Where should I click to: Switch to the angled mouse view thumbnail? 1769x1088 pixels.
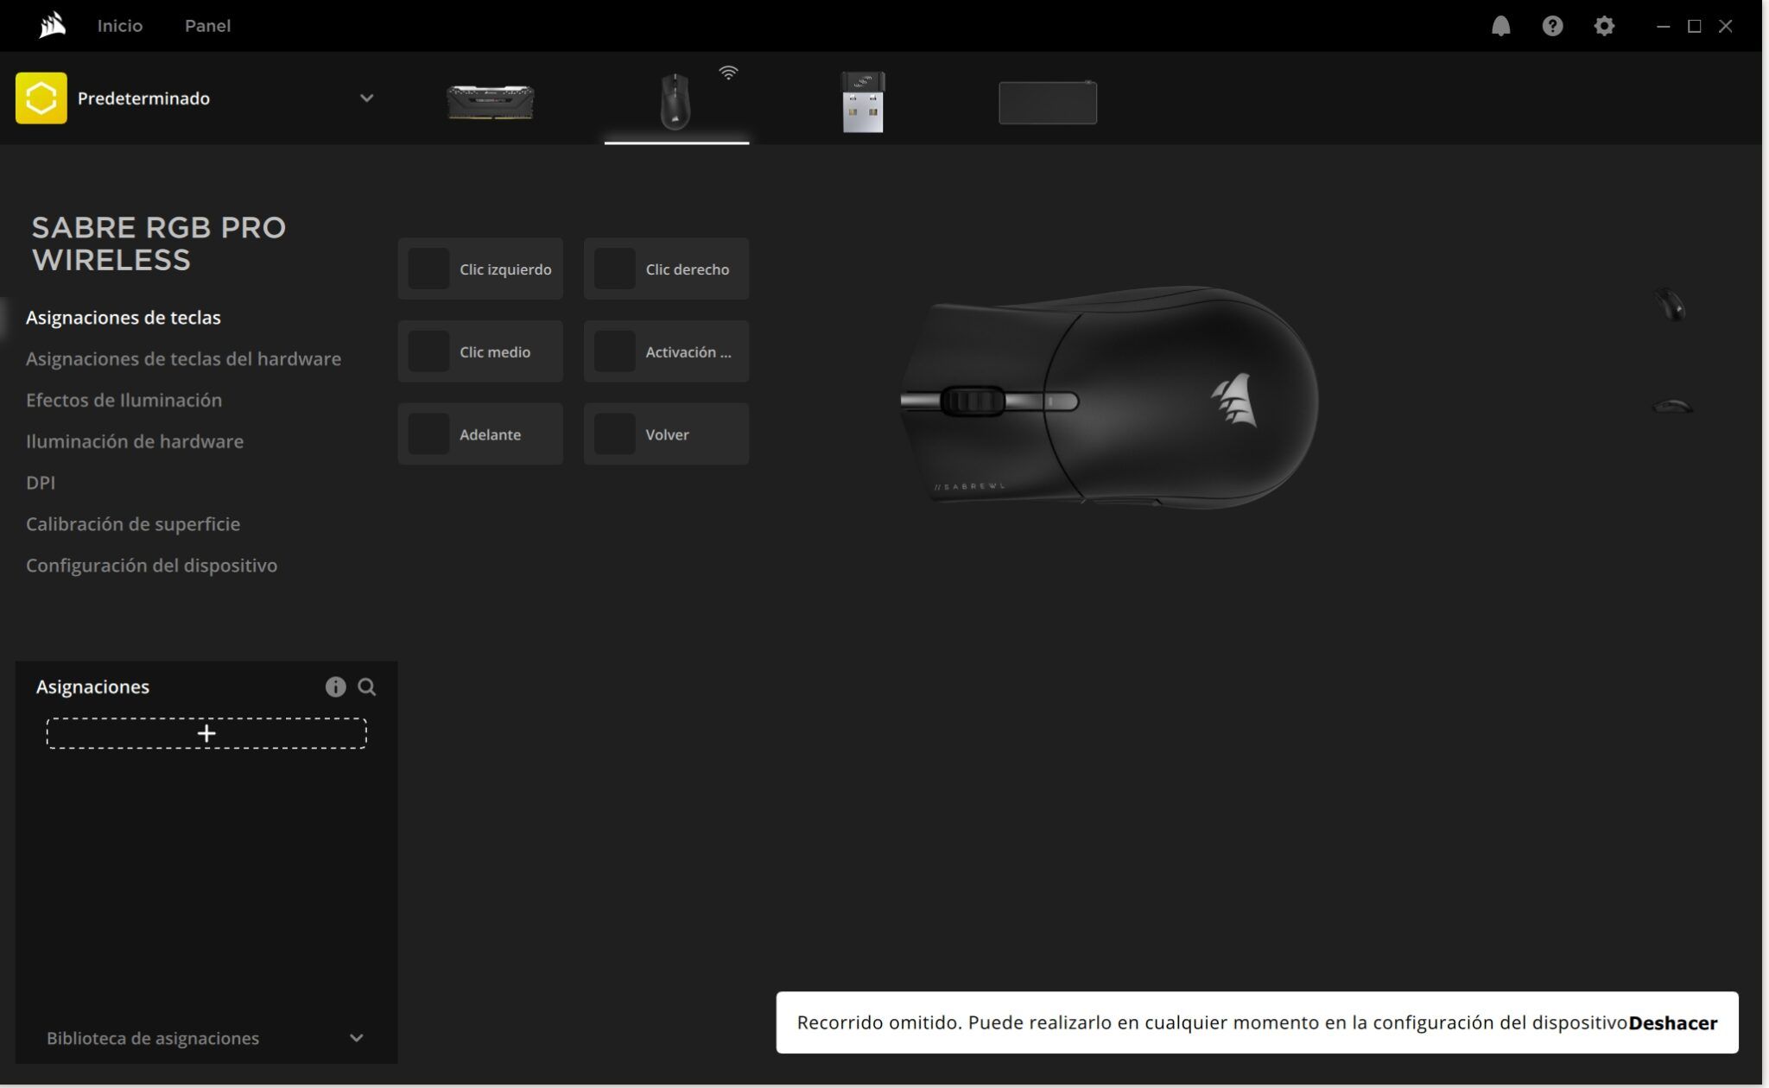[1671, 305]
